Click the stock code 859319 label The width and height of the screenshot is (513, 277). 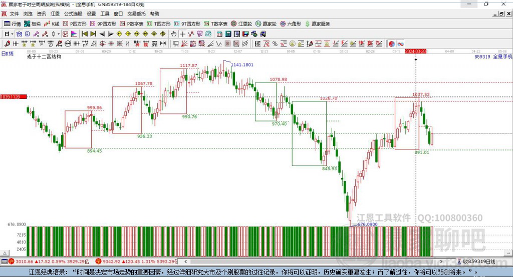click(x=482, y=56)
